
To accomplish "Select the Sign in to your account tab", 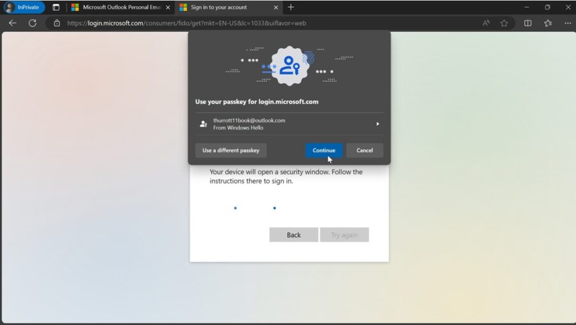I will point(228,7).
